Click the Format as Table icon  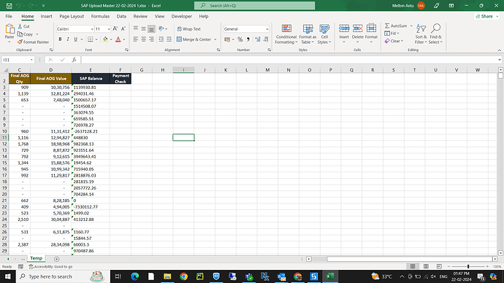click(x=308, y=29)
